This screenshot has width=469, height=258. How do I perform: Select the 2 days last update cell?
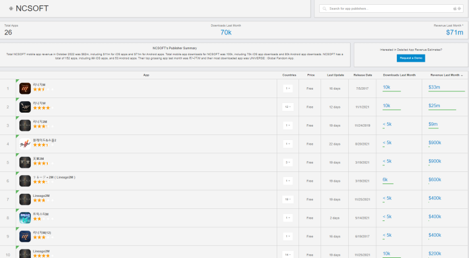[x=334, y=218]
